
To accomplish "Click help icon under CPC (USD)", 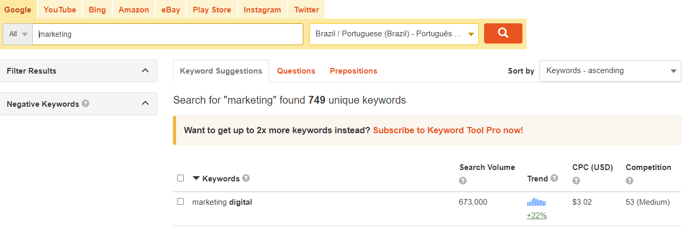I will point(576,181).
